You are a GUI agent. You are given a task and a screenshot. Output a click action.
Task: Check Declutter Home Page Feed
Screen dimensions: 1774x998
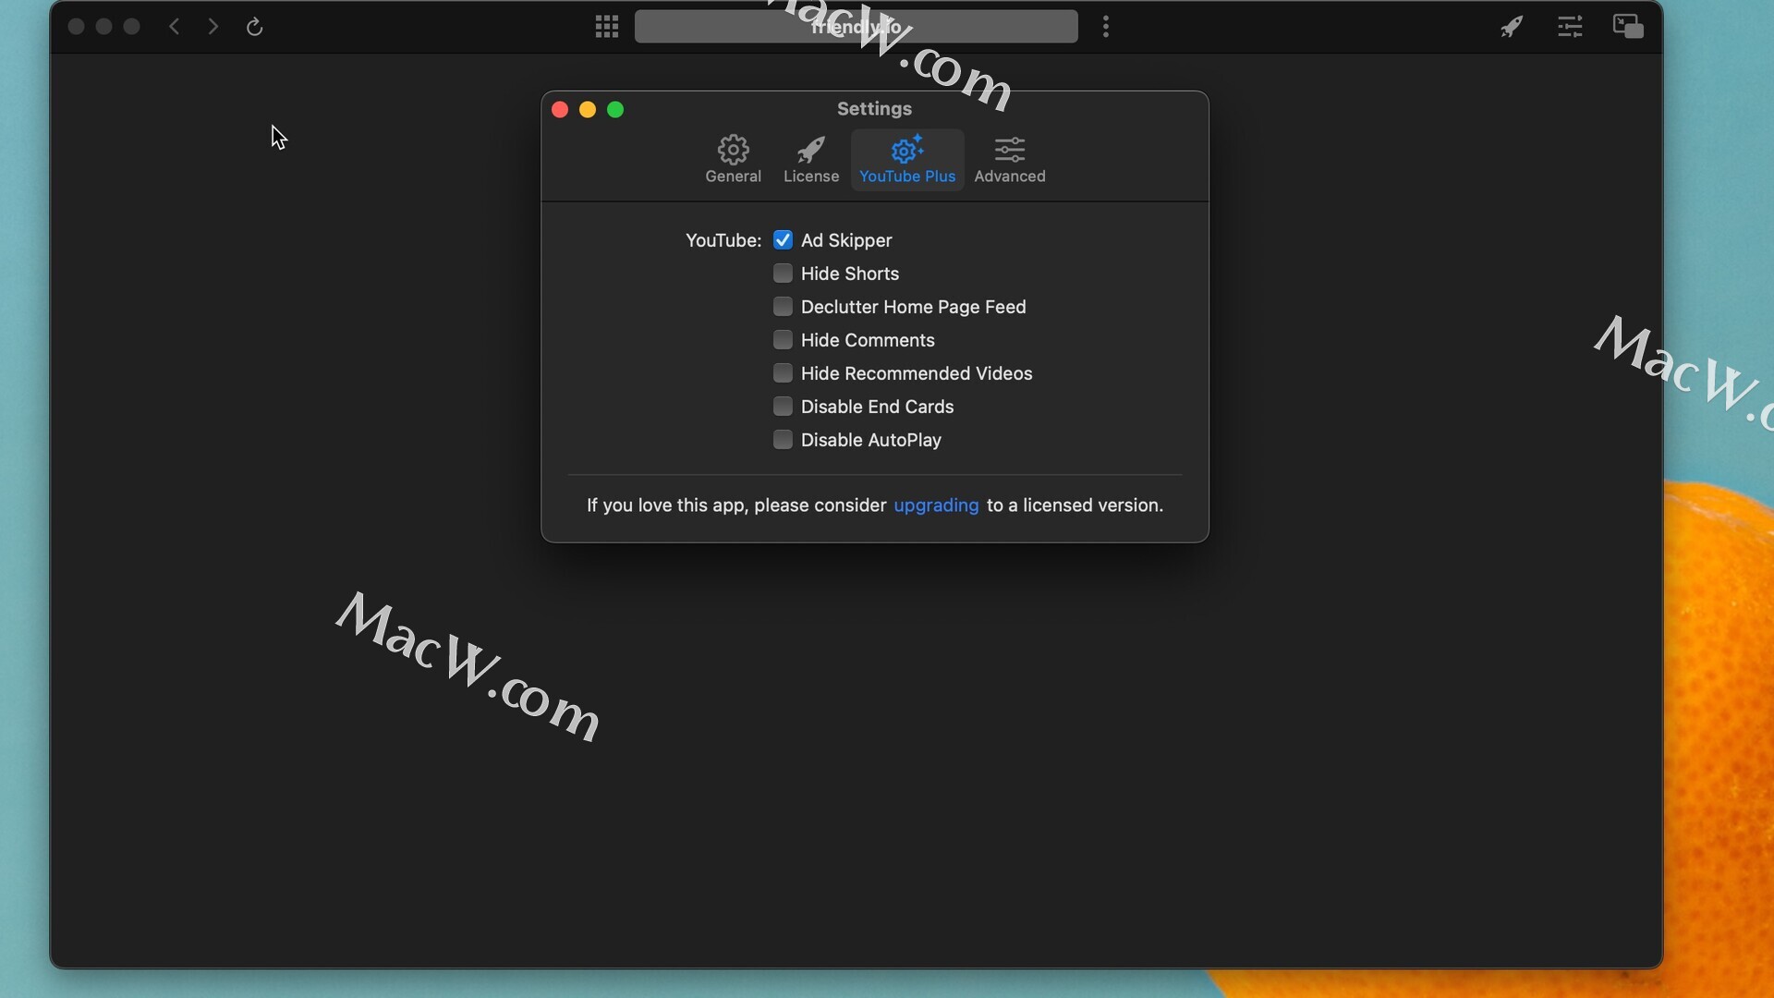click(783, 307)
